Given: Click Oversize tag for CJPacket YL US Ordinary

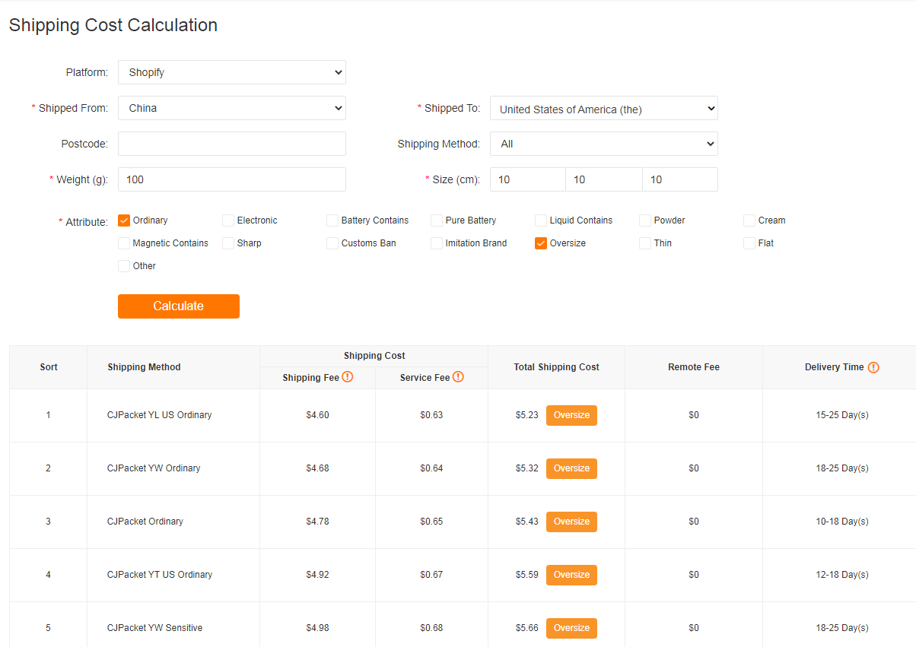Looking at the screenshot, I should (571, 415).
